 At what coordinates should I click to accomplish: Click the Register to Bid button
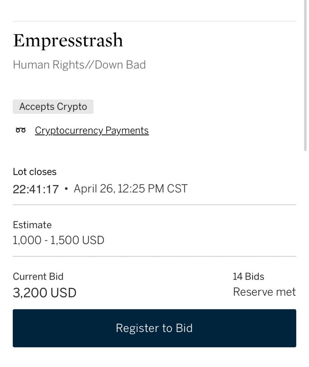click(x=154, y=328)
